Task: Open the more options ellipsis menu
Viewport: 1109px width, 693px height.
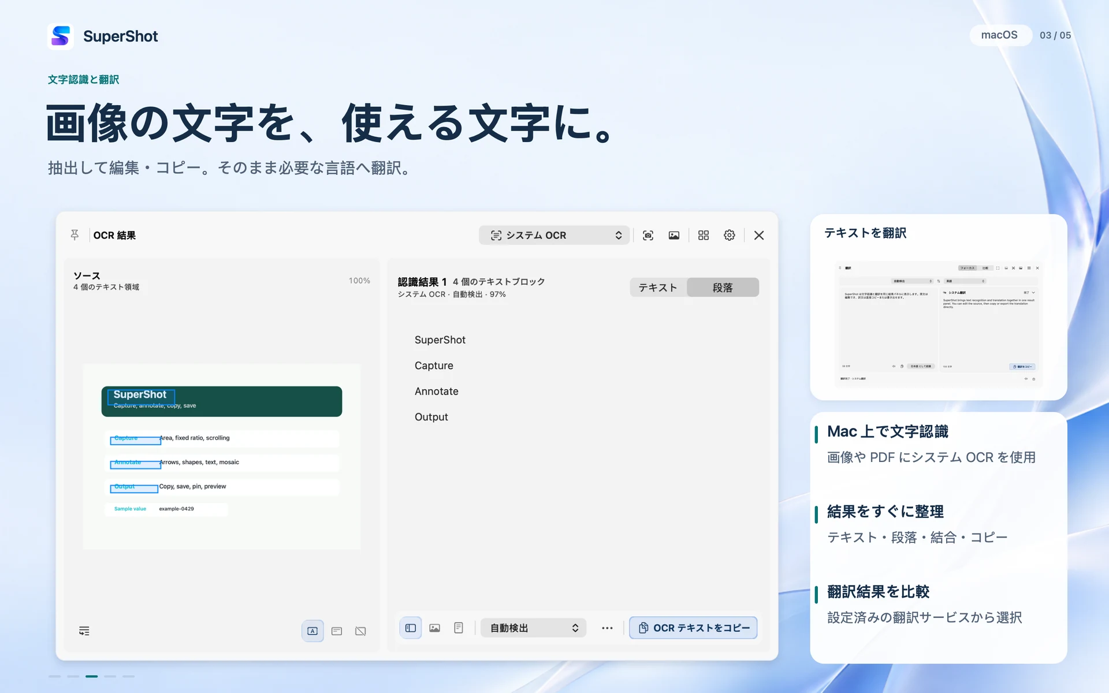Action: (x=607, y=628)
